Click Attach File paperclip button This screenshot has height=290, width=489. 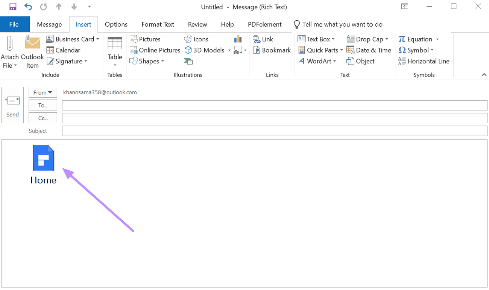point(10,51)
